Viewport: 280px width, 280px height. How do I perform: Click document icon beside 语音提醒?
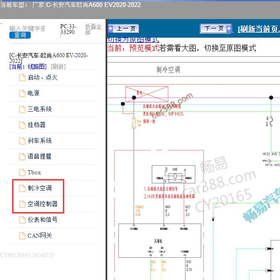pyautogui.click(x=22, y=157)
